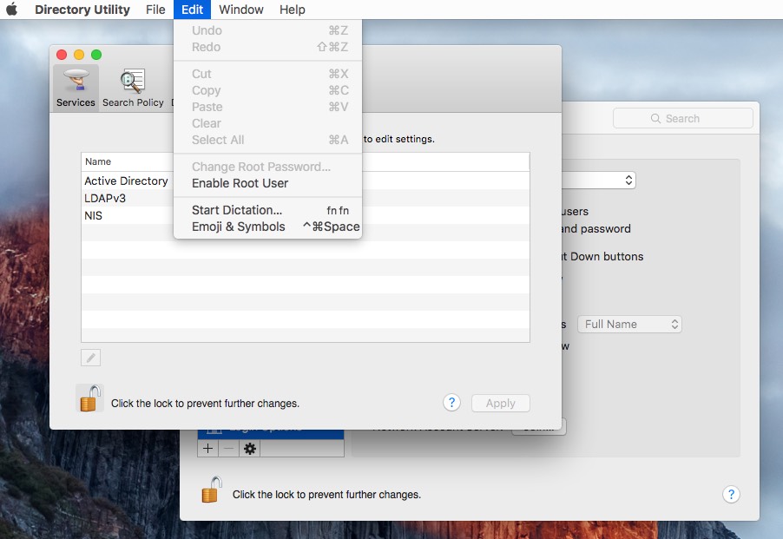Click the disabled Select All item
The height and width of the screenshot is (539, 783).
pos(267,140)
